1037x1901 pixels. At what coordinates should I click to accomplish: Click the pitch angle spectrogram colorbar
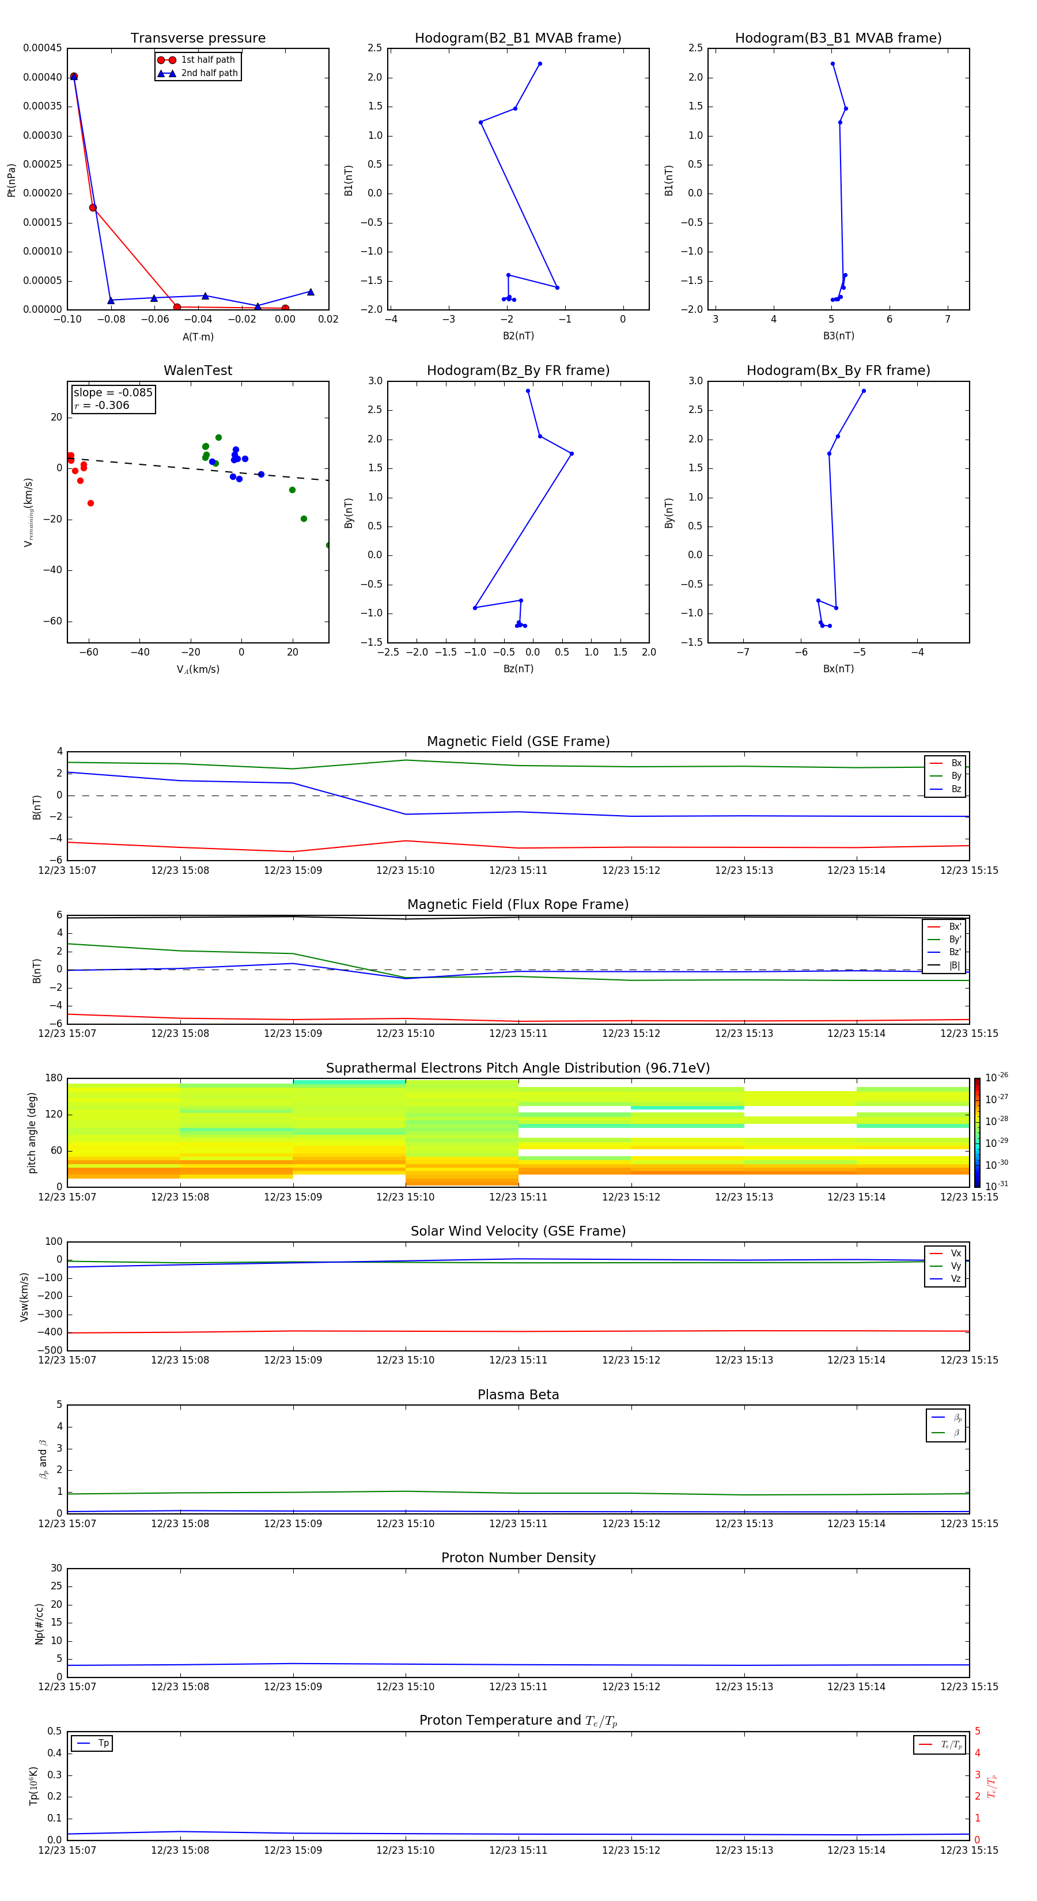coord(977,1133)
